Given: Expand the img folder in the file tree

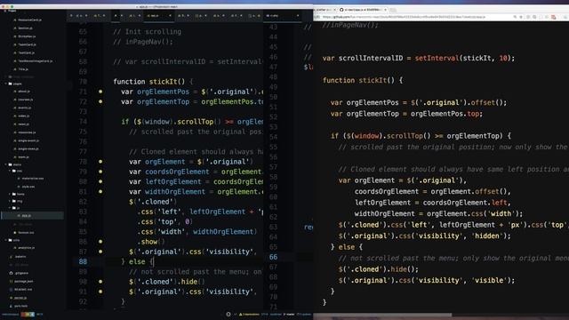Looking at the screenshot, I should tap(10, 201).
